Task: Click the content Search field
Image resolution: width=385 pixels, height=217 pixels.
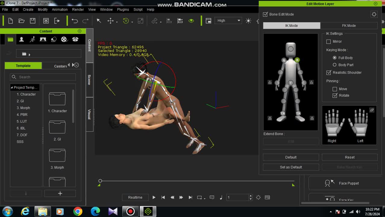Action: click(x=43, y=77)
